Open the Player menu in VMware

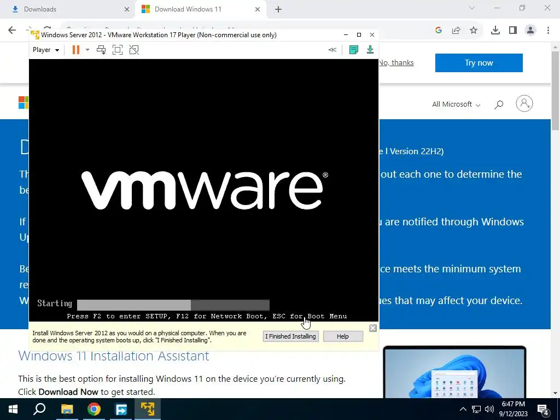tap(46, 50)
